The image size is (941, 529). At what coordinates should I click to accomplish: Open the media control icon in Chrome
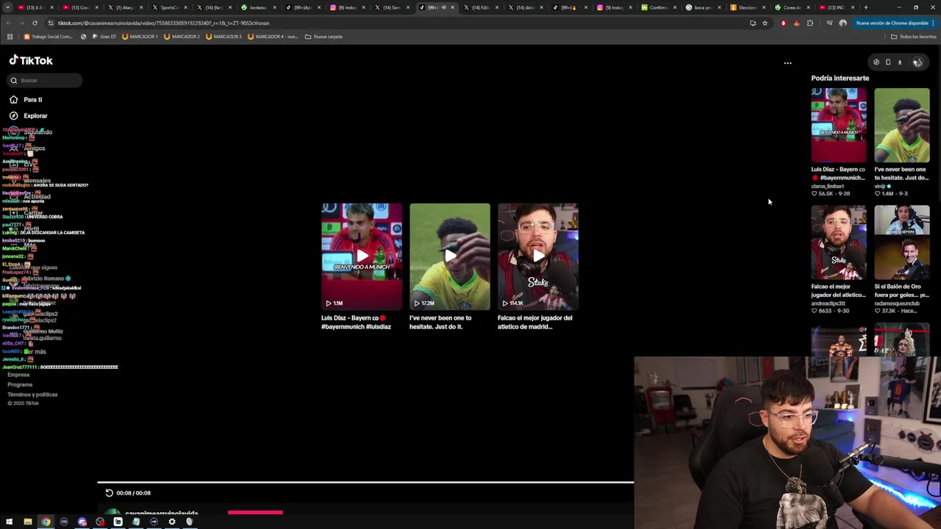click(x=829, y=23)
